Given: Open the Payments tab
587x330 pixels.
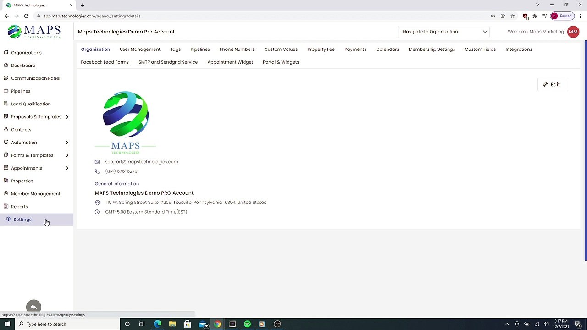Looking at the screenshot, I should [x=355, y=49].
